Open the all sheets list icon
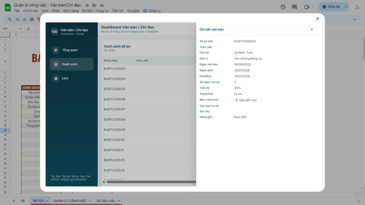 (x=23, y=201)
